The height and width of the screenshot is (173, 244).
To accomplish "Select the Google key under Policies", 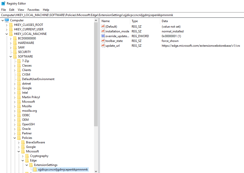I will pyautogui.click(x=31, y=147).
